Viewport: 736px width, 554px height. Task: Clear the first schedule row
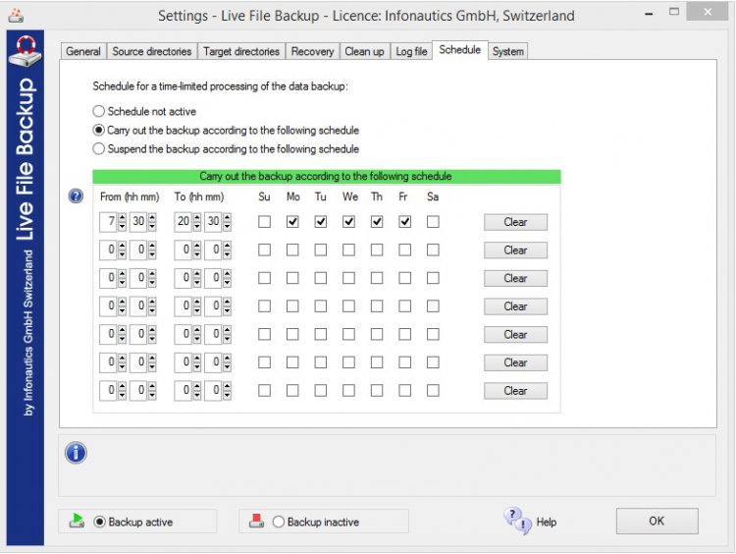coord(515,222)
